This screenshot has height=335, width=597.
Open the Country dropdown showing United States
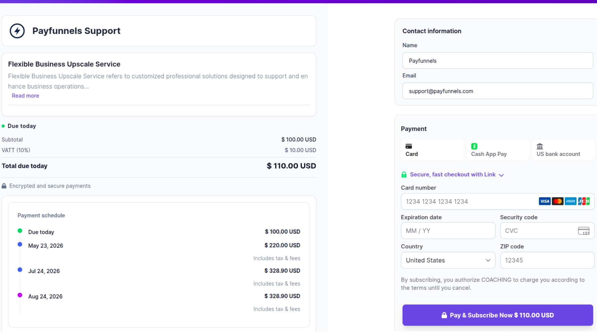tap(448, 260)
